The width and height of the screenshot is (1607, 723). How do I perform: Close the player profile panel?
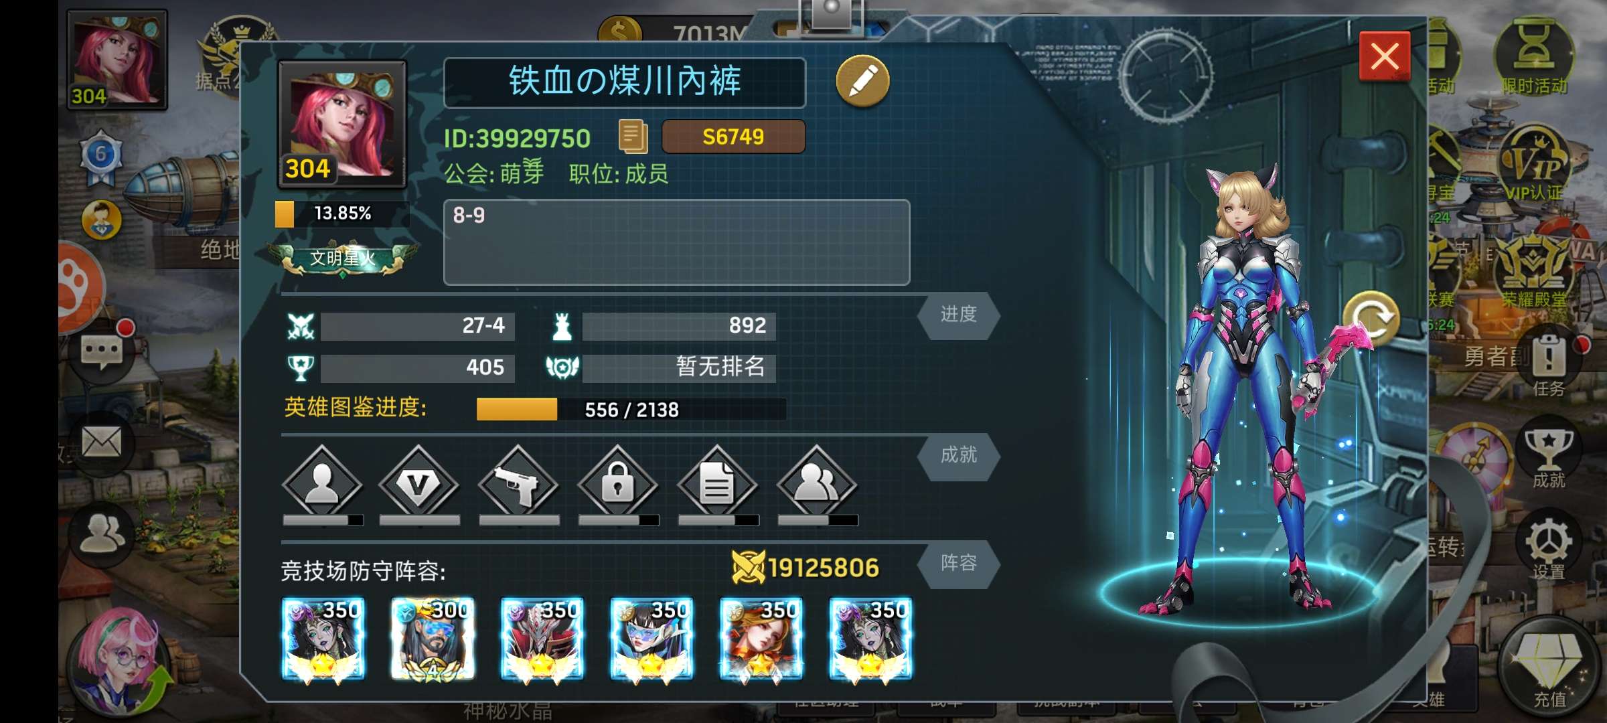pyautogui.click(x=1385, y=56)
